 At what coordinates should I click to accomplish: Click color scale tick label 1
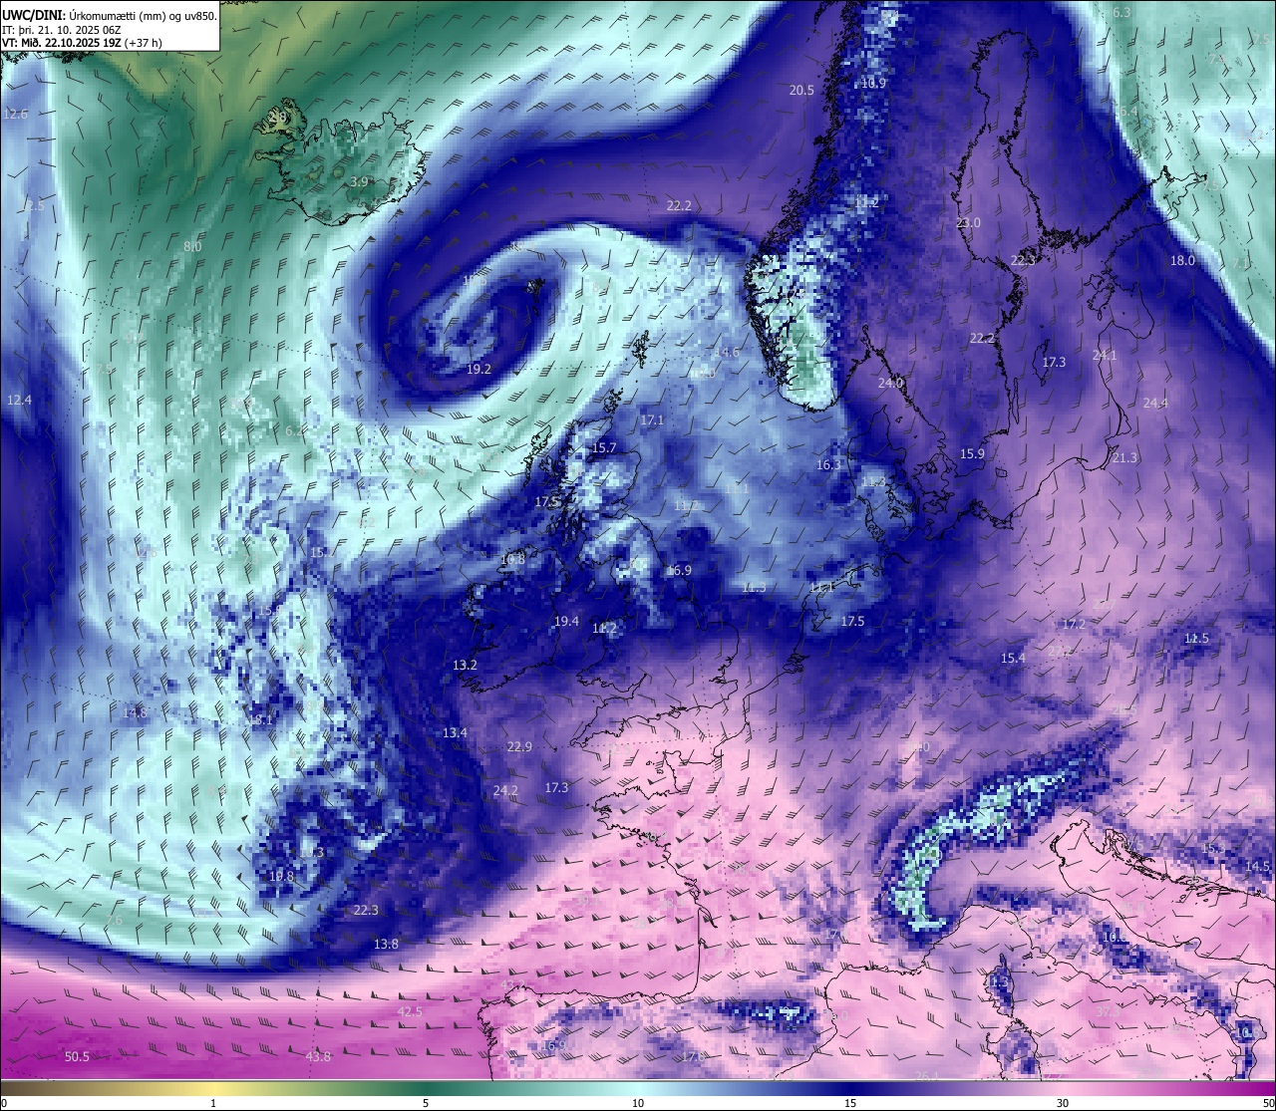pos(213,1103)
